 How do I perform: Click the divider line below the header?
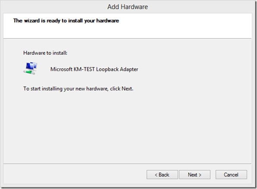(128, 39)
